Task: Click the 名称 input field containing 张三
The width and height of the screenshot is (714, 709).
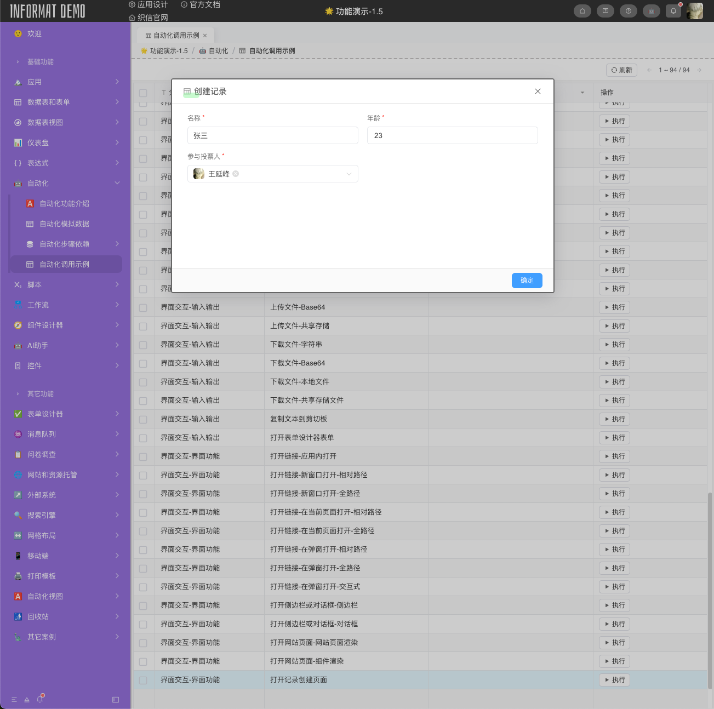Action: pos(272,135)
